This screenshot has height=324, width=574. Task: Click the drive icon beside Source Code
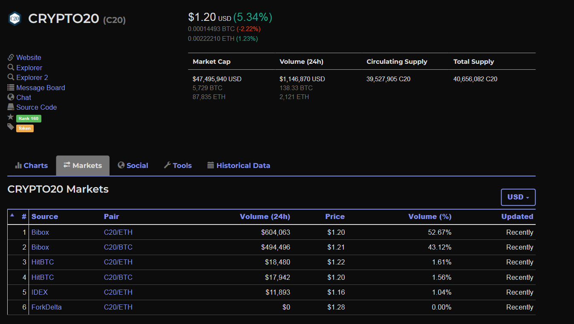(x=11, y=107)
